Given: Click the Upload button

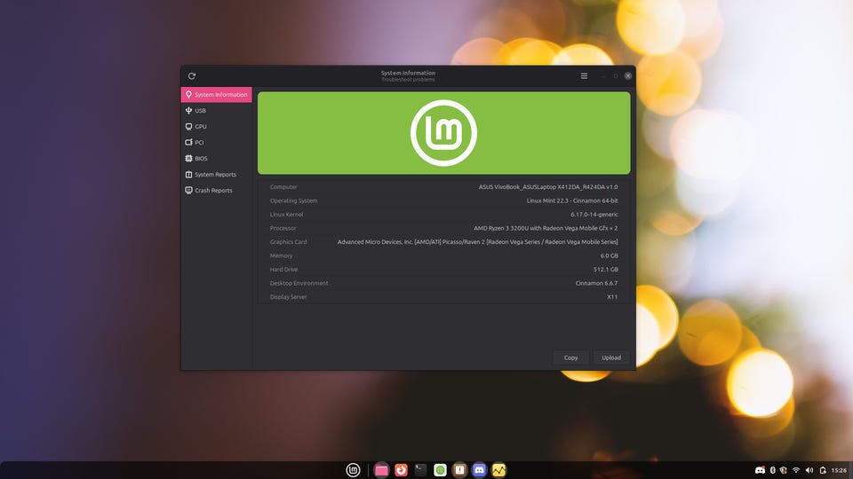Looking at the screenshot, I should click(611, 357).
